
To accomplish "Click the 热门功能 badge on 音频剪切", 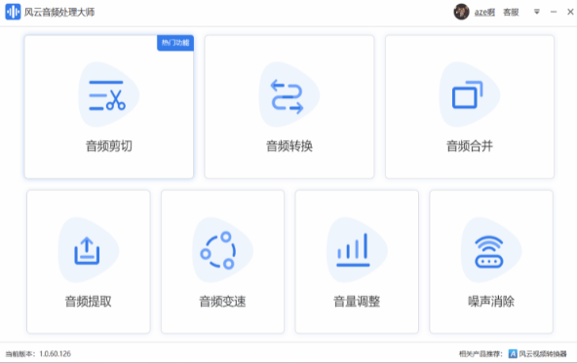I will [x=175, y=43].
